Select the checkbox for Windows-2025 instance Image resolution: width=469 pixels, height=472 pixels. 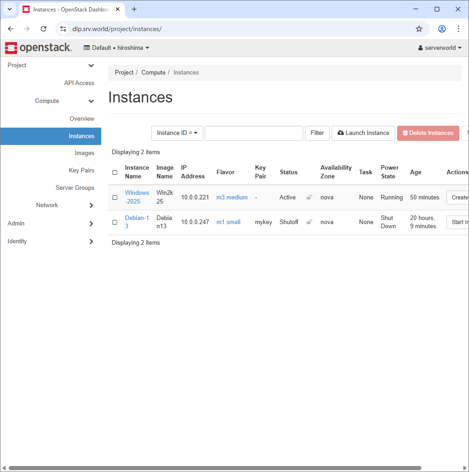pyautogui.click(x=115, y=197)
